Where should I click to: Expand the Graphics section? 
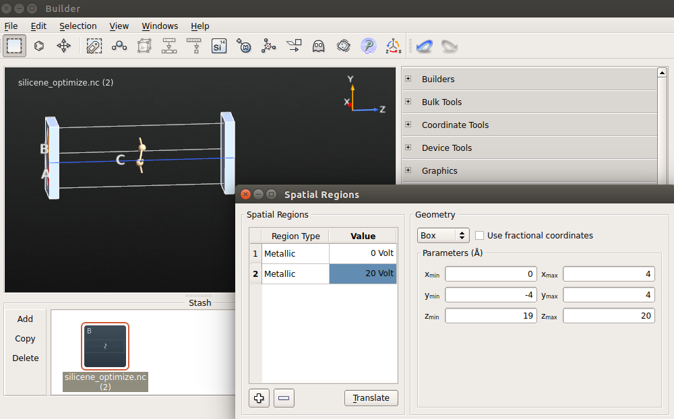408,170
